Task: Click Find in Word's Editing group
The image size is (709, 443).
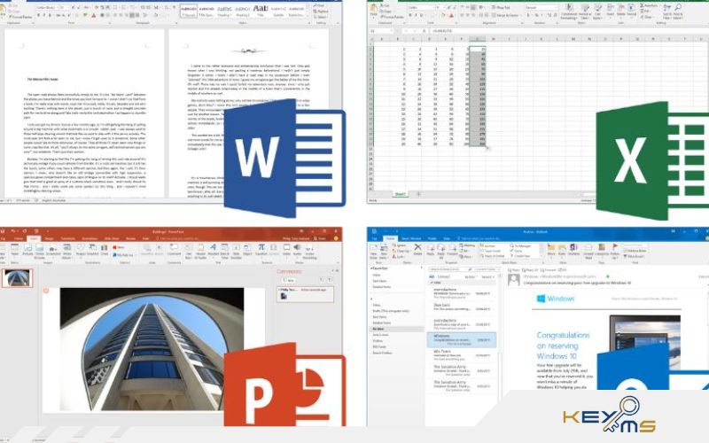Action: (320, 5)
